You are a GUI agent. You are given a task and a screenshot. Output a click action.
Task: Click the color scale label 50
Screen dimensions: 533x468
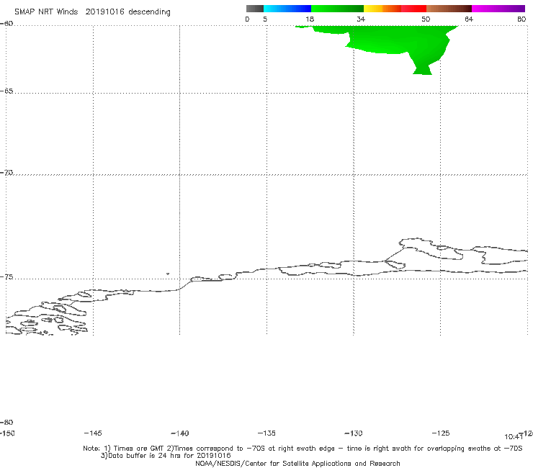pos(426,19)
